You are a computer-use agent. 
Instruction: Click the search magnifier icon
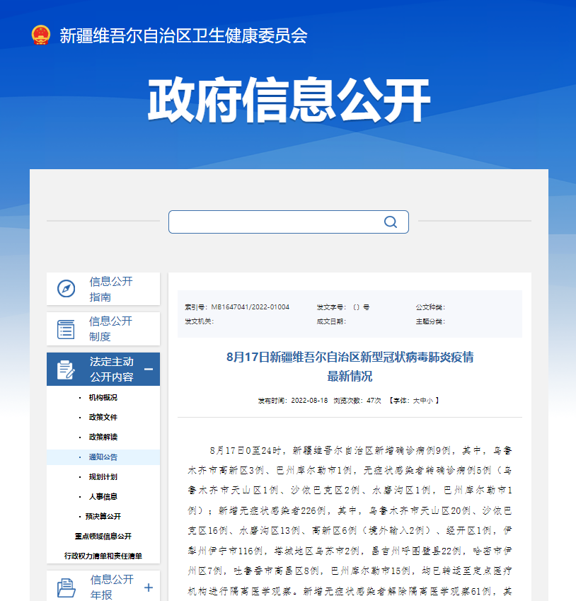[x=390, y=222]
